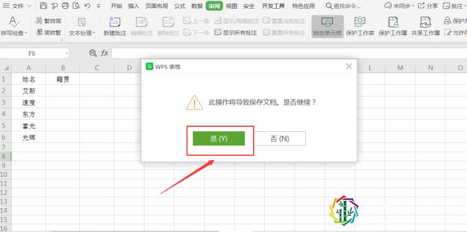Select cell containing 东方

(x=29, y=114)
